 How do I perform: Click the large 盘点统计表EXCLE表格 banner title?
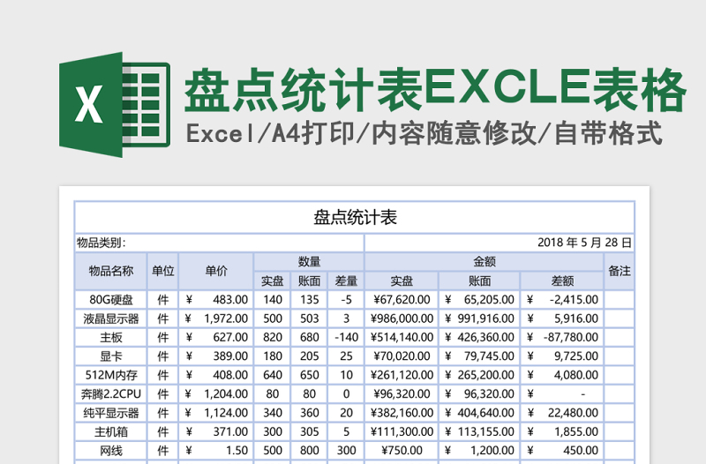coord(435,90)
